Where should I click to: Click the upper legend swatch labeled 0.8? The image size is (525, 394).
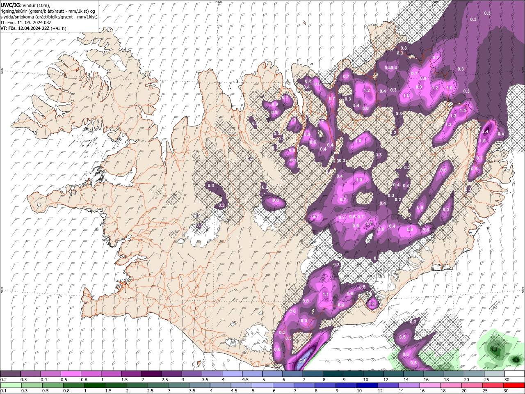click(x=91, y=373)
